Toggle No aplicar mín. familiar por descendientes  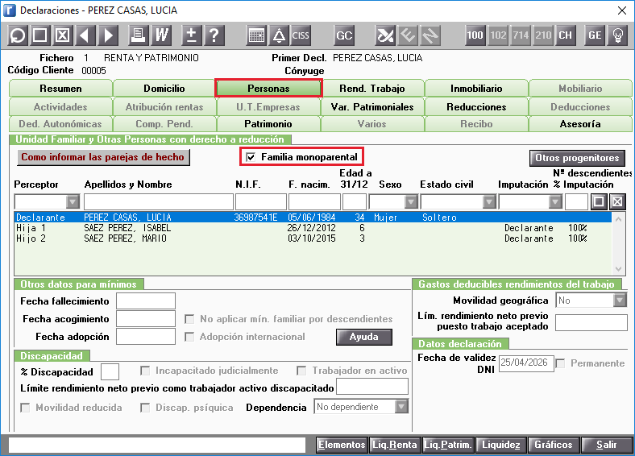point(189,319)
